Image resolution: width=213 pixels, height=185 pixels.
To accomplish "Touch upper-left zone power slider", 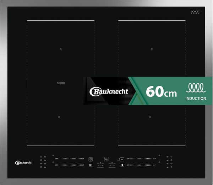I will (70, 159).
